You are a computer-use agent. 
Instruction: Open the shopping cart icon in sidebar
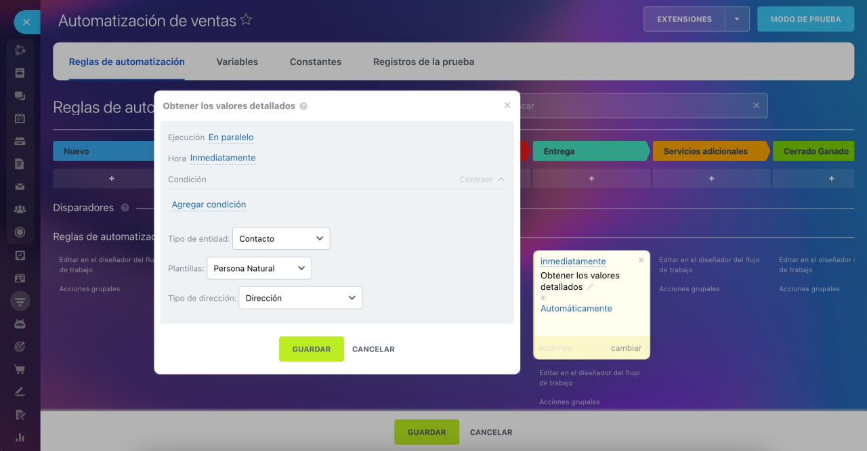[20, 369]
